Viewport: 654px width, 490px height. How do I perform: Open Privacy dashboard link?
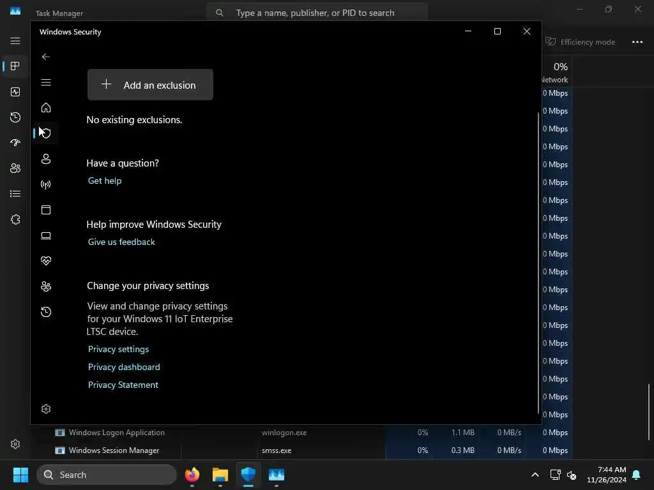tap(124, 367)
